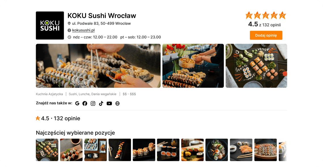Open the Google profile icon

[77, 103]
